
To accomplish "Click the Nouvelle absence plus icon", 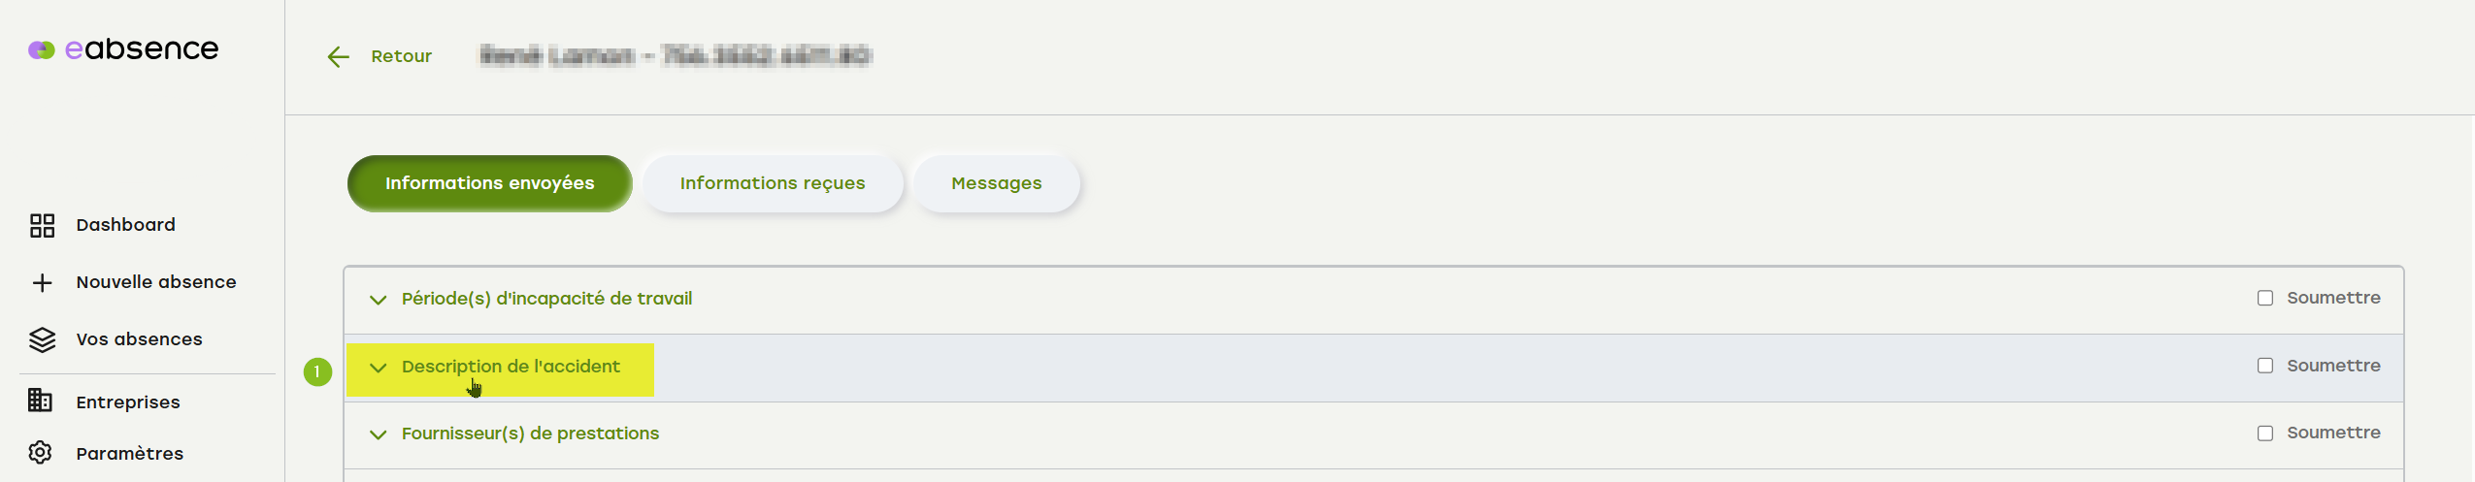I will [x=42, y=282].
